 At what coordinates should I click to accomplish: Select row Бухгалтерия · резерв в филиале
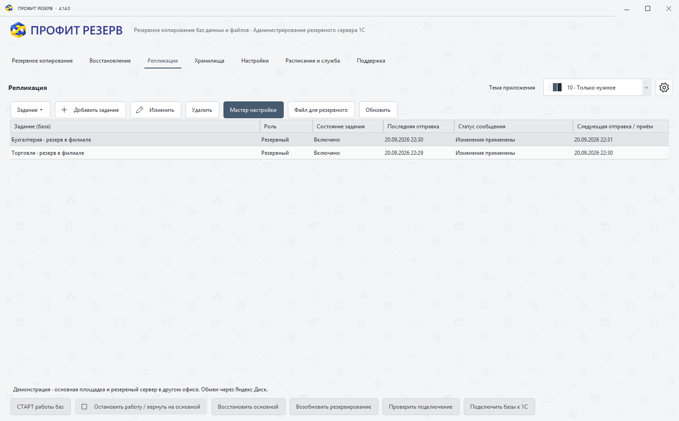coord(339,140)
